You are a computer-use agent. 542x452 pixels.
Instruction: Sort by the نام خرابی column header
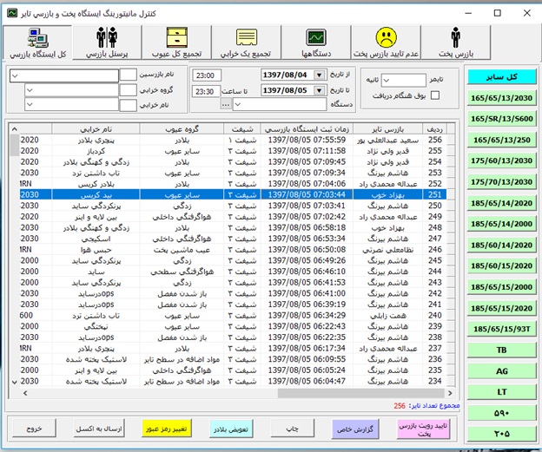point(96,129)
